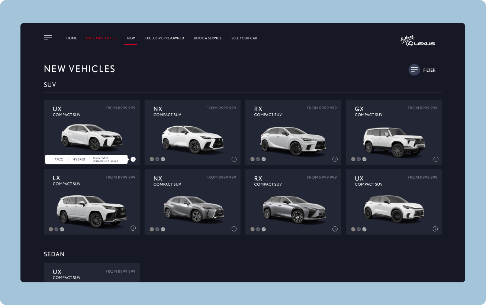
Task: Select the beige swatch under the grey NX
Action: point(152,229)
